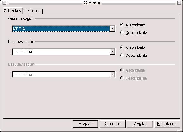This screenshot has height=132, width=183.
Task: Click the window shade icon beside Ordenar title
Action: [179, 3]
